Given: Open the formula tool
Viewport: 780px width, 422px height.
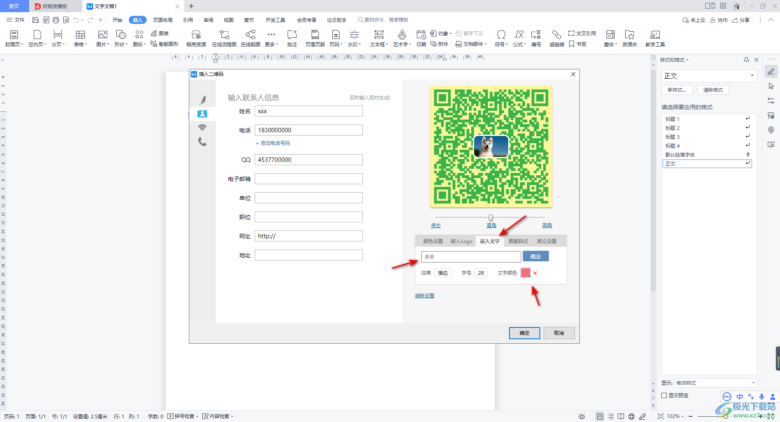Looking at the screenshot, I should point(520,39).
